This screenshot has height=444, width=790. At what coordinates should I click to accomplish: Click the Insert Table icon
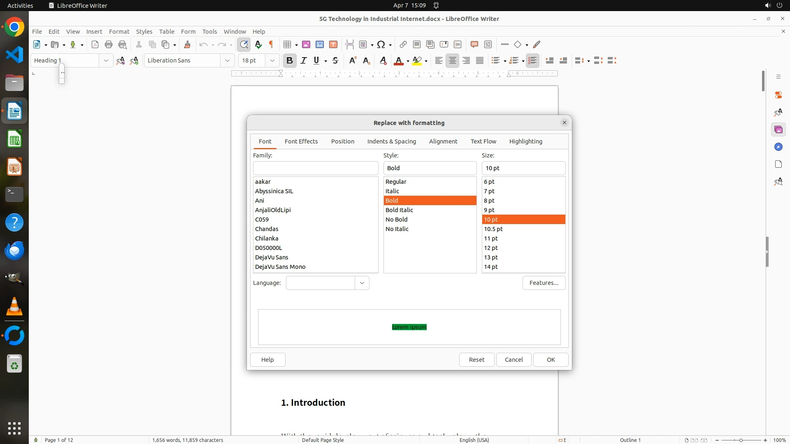click(x=288, y=44)
